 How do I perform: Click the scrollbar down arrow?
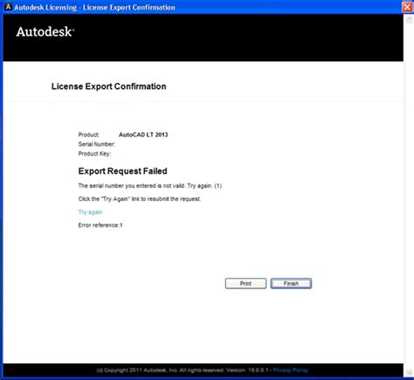[409, 372]
